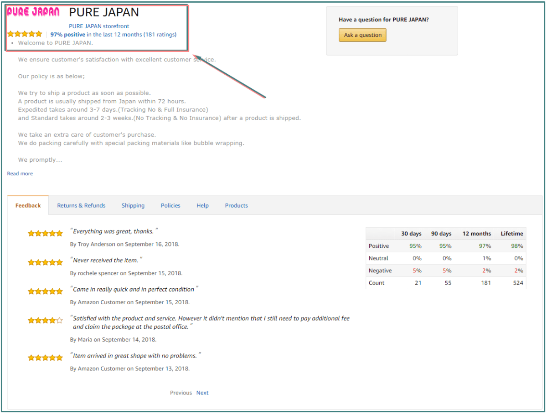
Task: Click the 12 months column header
Action: click(477, 234)
